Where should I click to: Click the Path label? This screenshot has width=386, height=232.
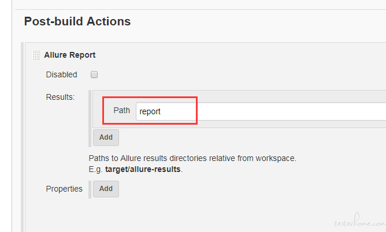121,110
